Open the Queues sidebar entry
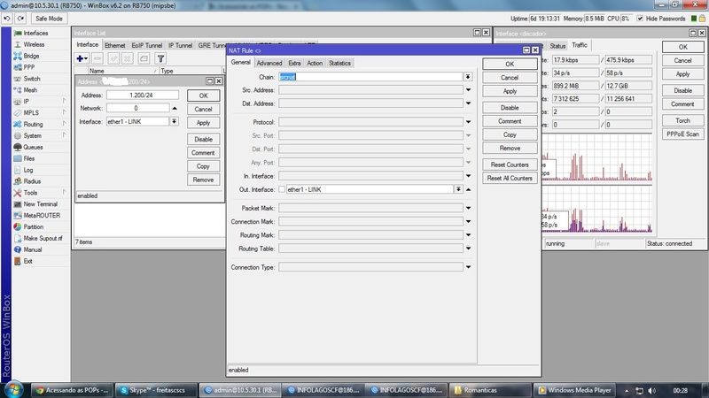Image resolution: width=709 pixels, height=398 pixels. (x=33, y=147)
